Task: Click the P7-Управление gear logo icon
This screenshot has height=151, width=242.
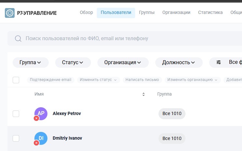Action: tap(10, 13)
